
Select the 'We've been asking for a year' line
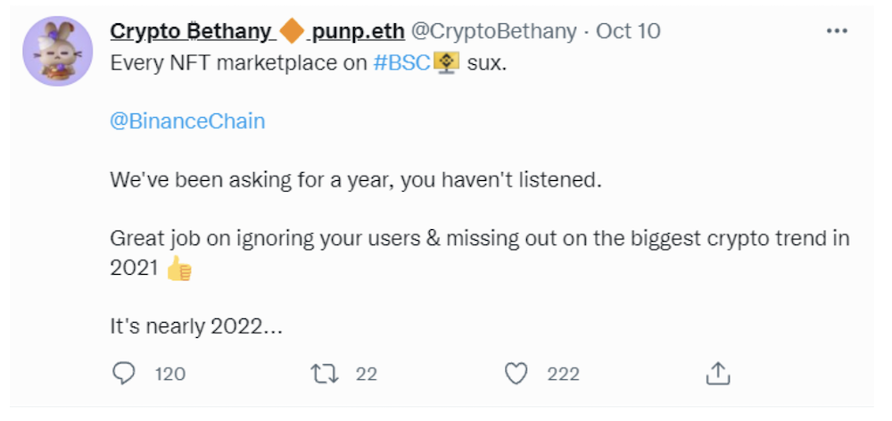pyautogui.click(x=356, y=180)
